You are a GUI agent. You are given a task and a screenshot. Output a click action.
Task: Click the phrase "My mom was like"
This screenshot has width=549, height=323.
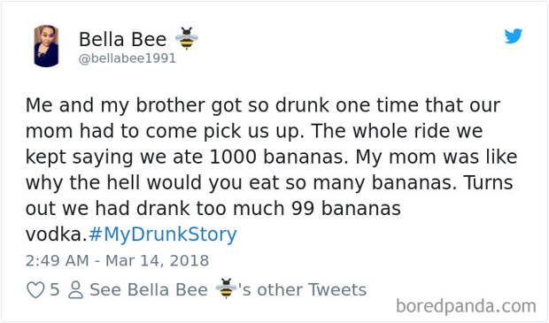(x=437, y=157)
